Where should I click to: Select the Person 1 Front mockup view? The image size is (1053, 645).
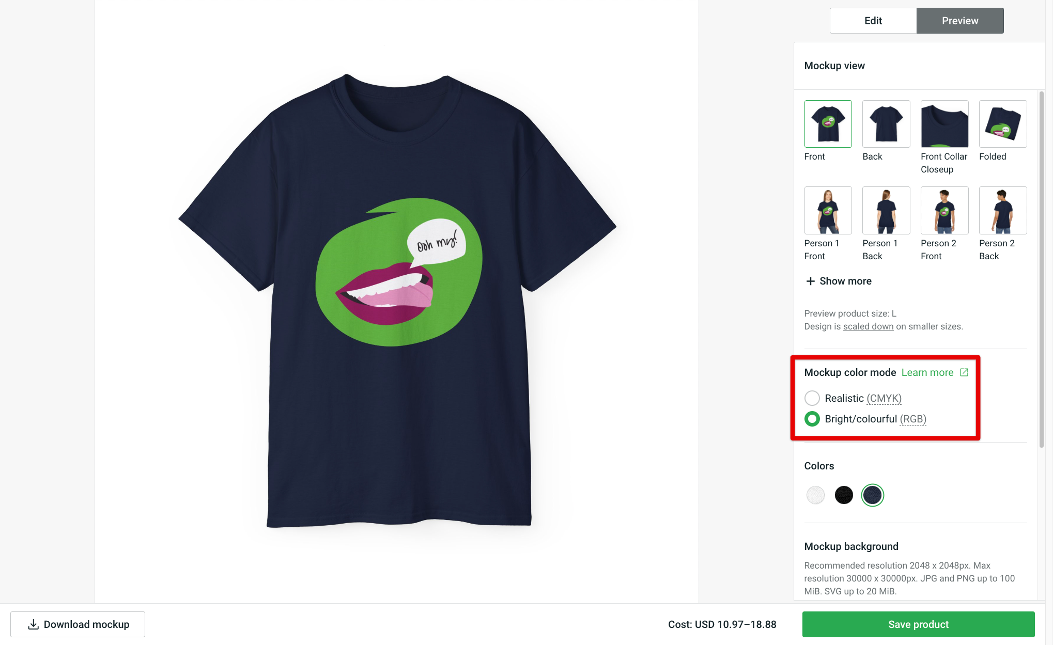coord(828,210)
